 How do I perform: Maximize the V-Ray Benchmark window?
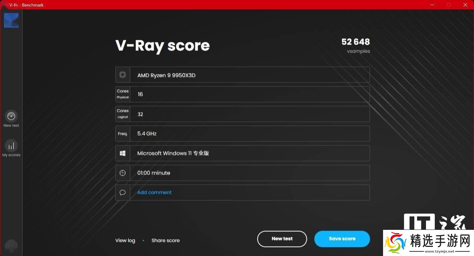449,5
